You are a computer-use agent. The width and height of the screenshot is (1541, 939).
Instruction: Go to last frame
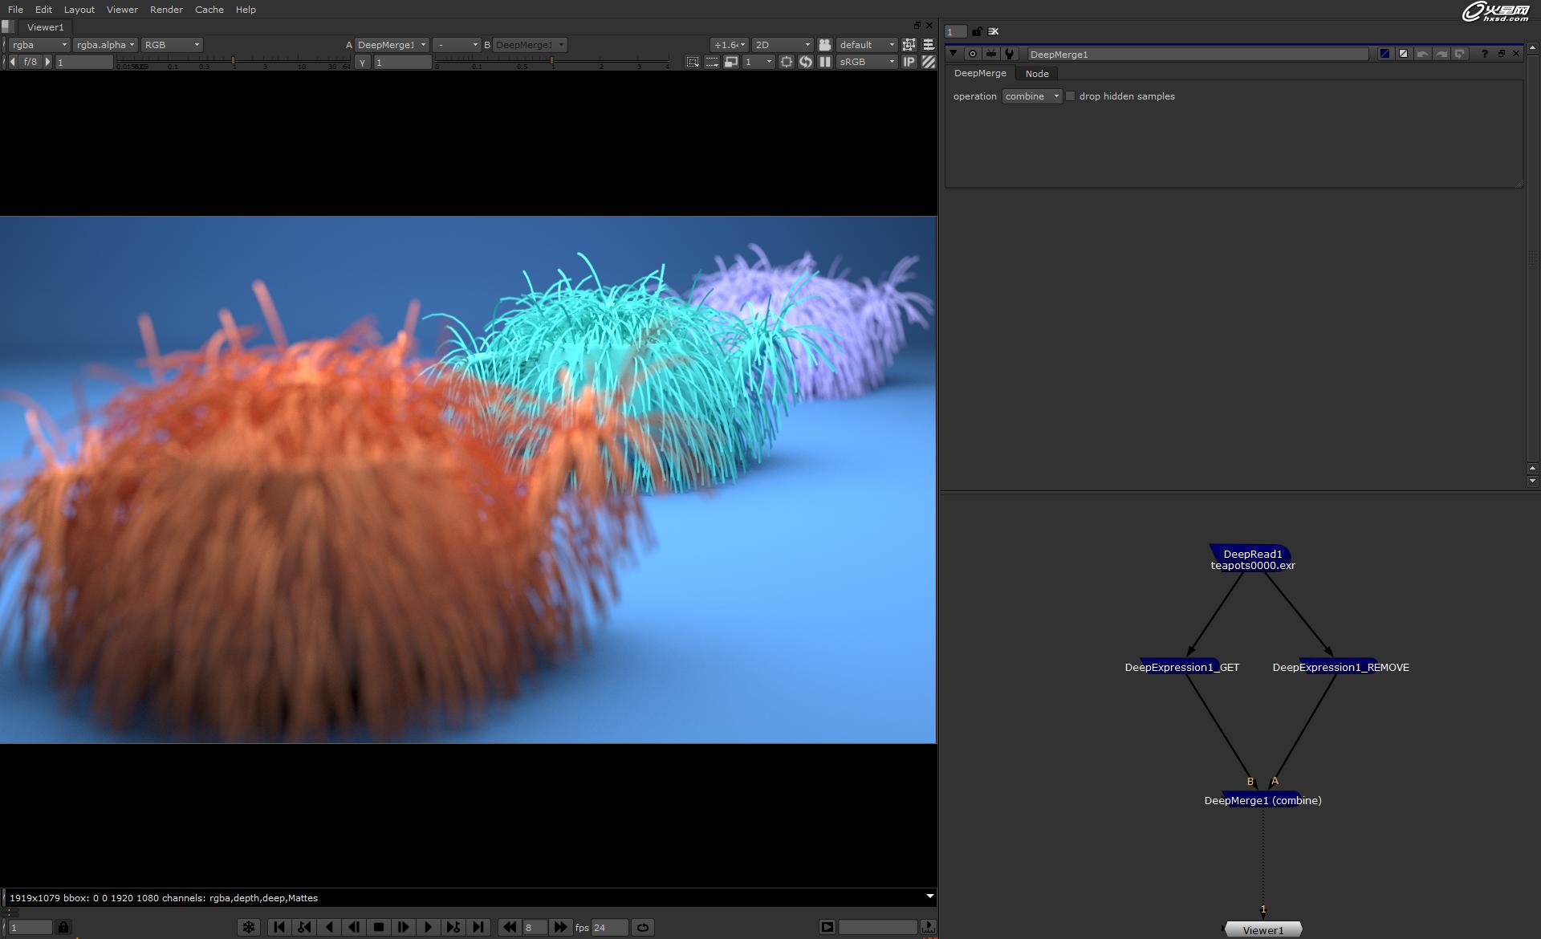478,927
